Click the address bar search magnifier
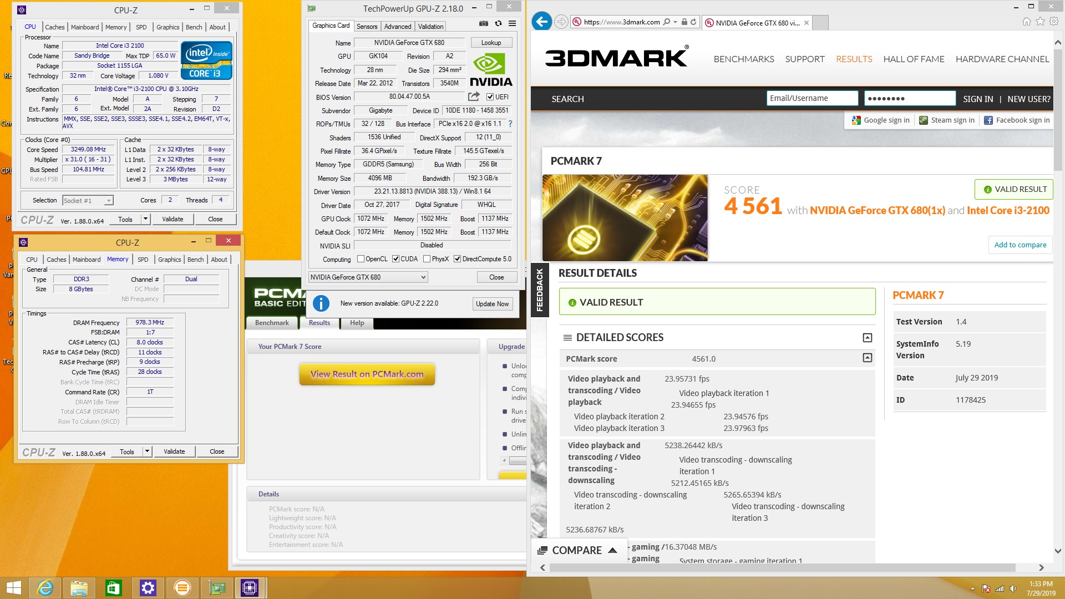The width and height of the screenshot is (1065, 599). point(666,22)
